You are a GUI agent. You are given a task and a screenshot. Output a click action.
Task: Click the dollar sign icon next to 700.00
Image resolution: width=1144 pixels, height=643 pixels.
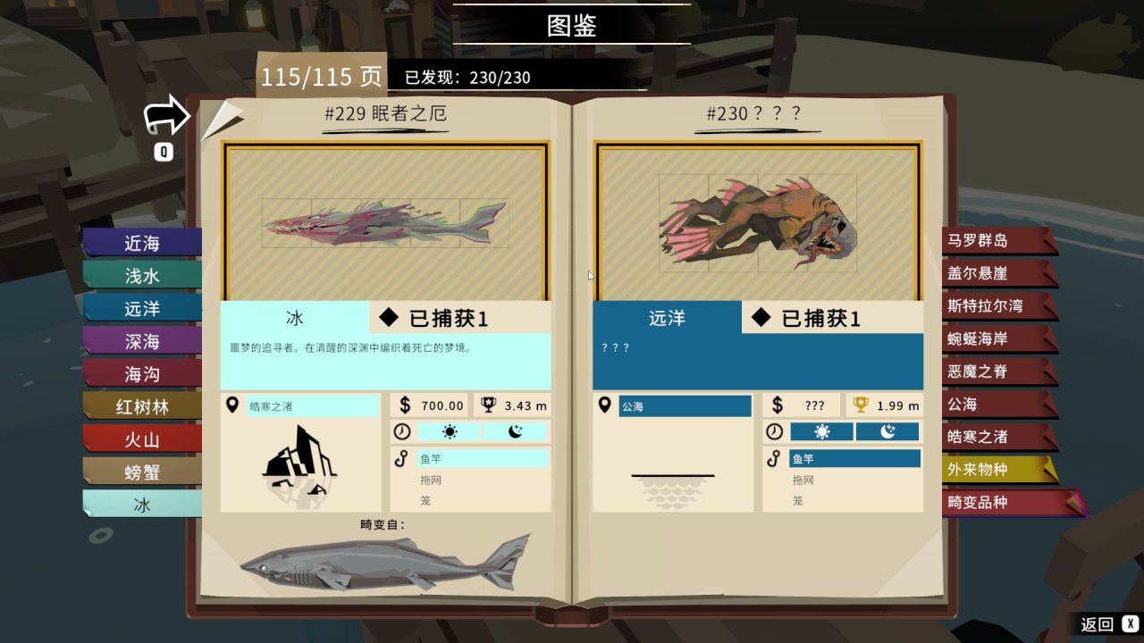click(404, 405)
